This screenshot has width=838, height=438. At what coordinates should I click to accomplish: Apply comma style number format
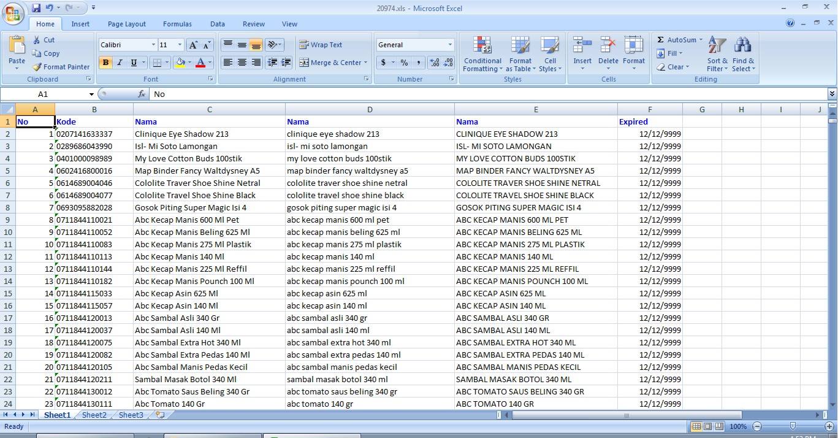[x=418, y=63]
